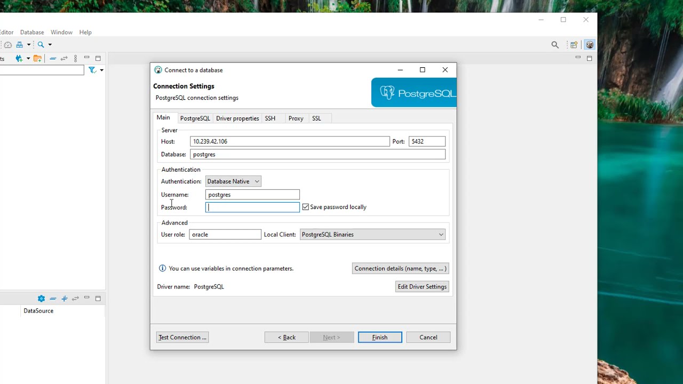
Task: Open the Help menu
Action: tap(85, 32)
